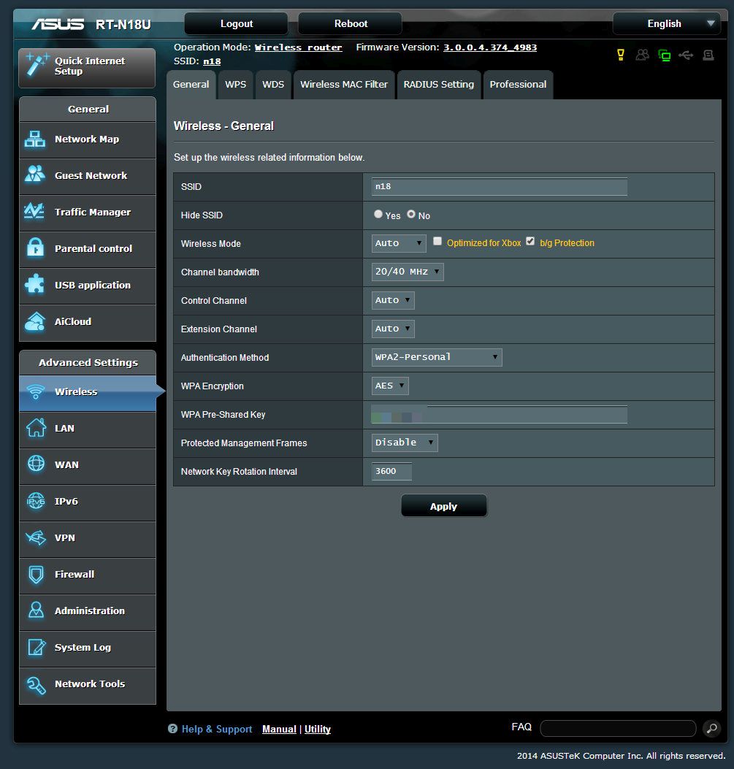Open Parental control via its lock icon
Image resolution: width=734 pixels, height=769 pixels.
pyautogui.click(x=35, y=249)
